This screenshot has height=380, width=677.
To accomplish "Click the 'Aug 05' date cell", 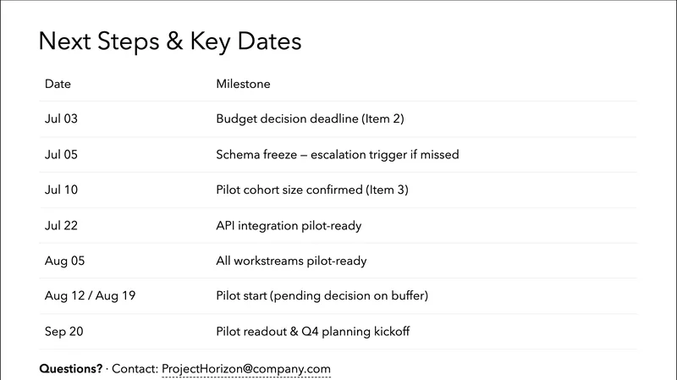I will (63, 261).
